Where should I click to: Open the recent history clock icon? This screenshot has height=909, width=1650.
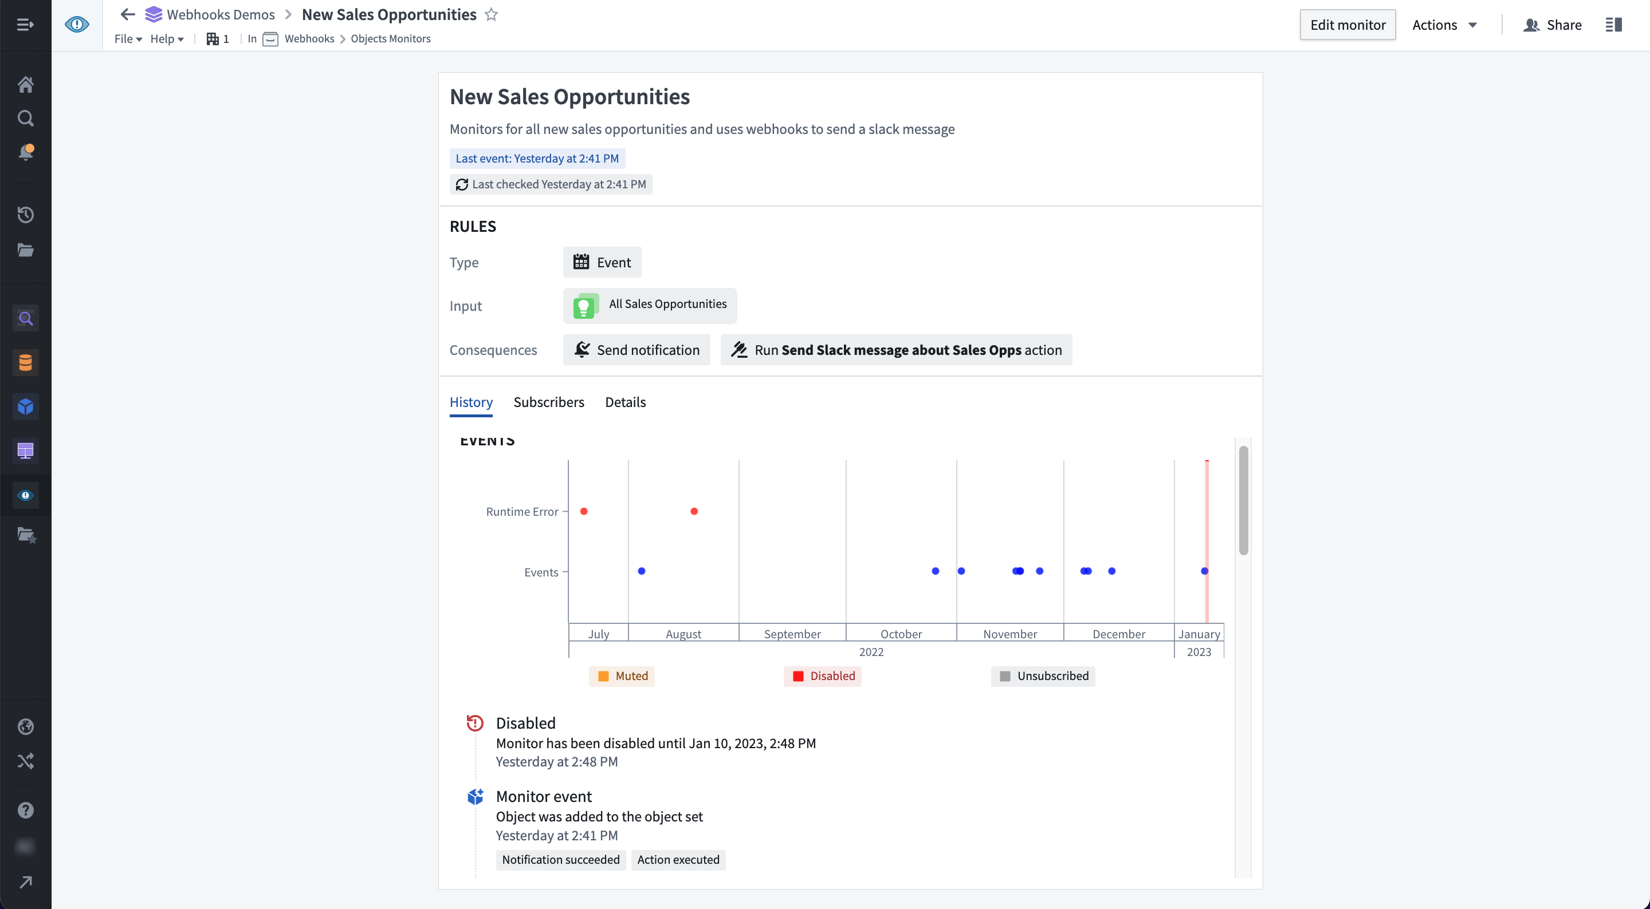25,214
